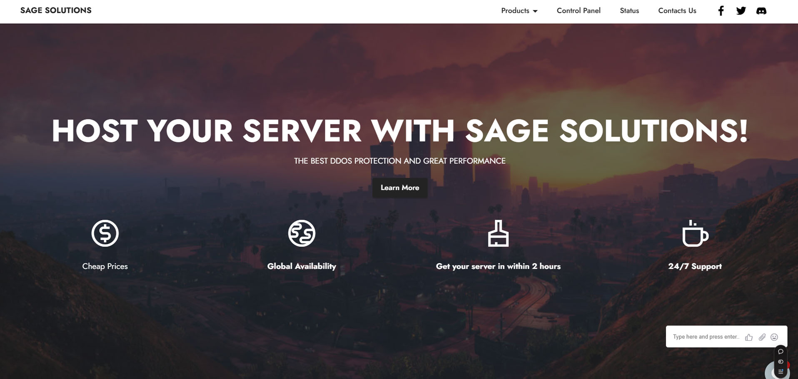Click the dollar sign Cheap Prices icon
The image size is (798, 379).
pyautogui.click(x=105, y=233)
